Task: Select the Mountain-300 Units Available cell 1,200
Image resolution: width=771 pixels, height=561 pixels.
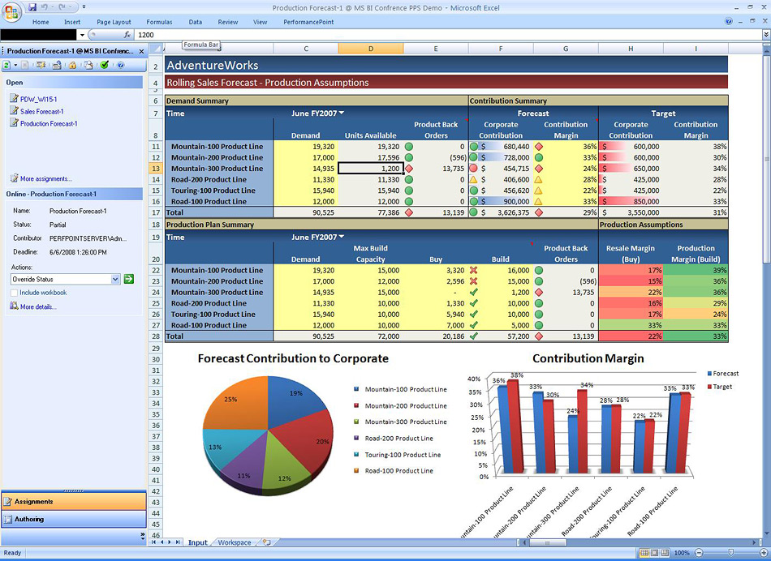Action: (371, 169)
